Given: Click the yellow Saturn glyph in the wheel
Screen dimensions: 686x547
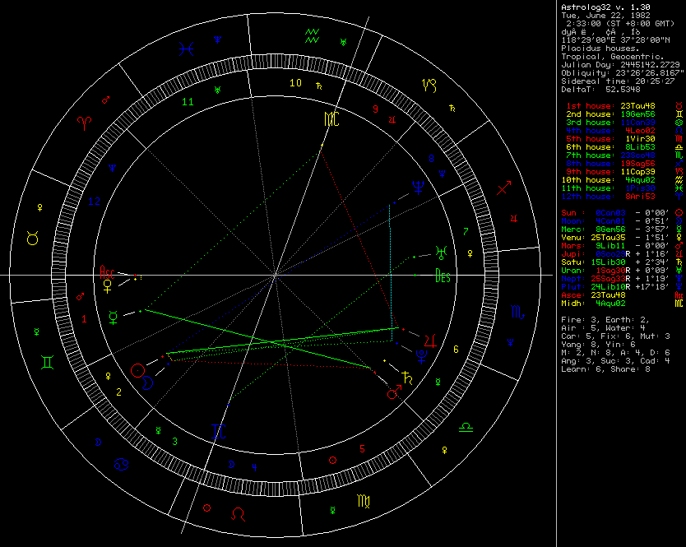Looking at the screenshot, I should (406, 379).
